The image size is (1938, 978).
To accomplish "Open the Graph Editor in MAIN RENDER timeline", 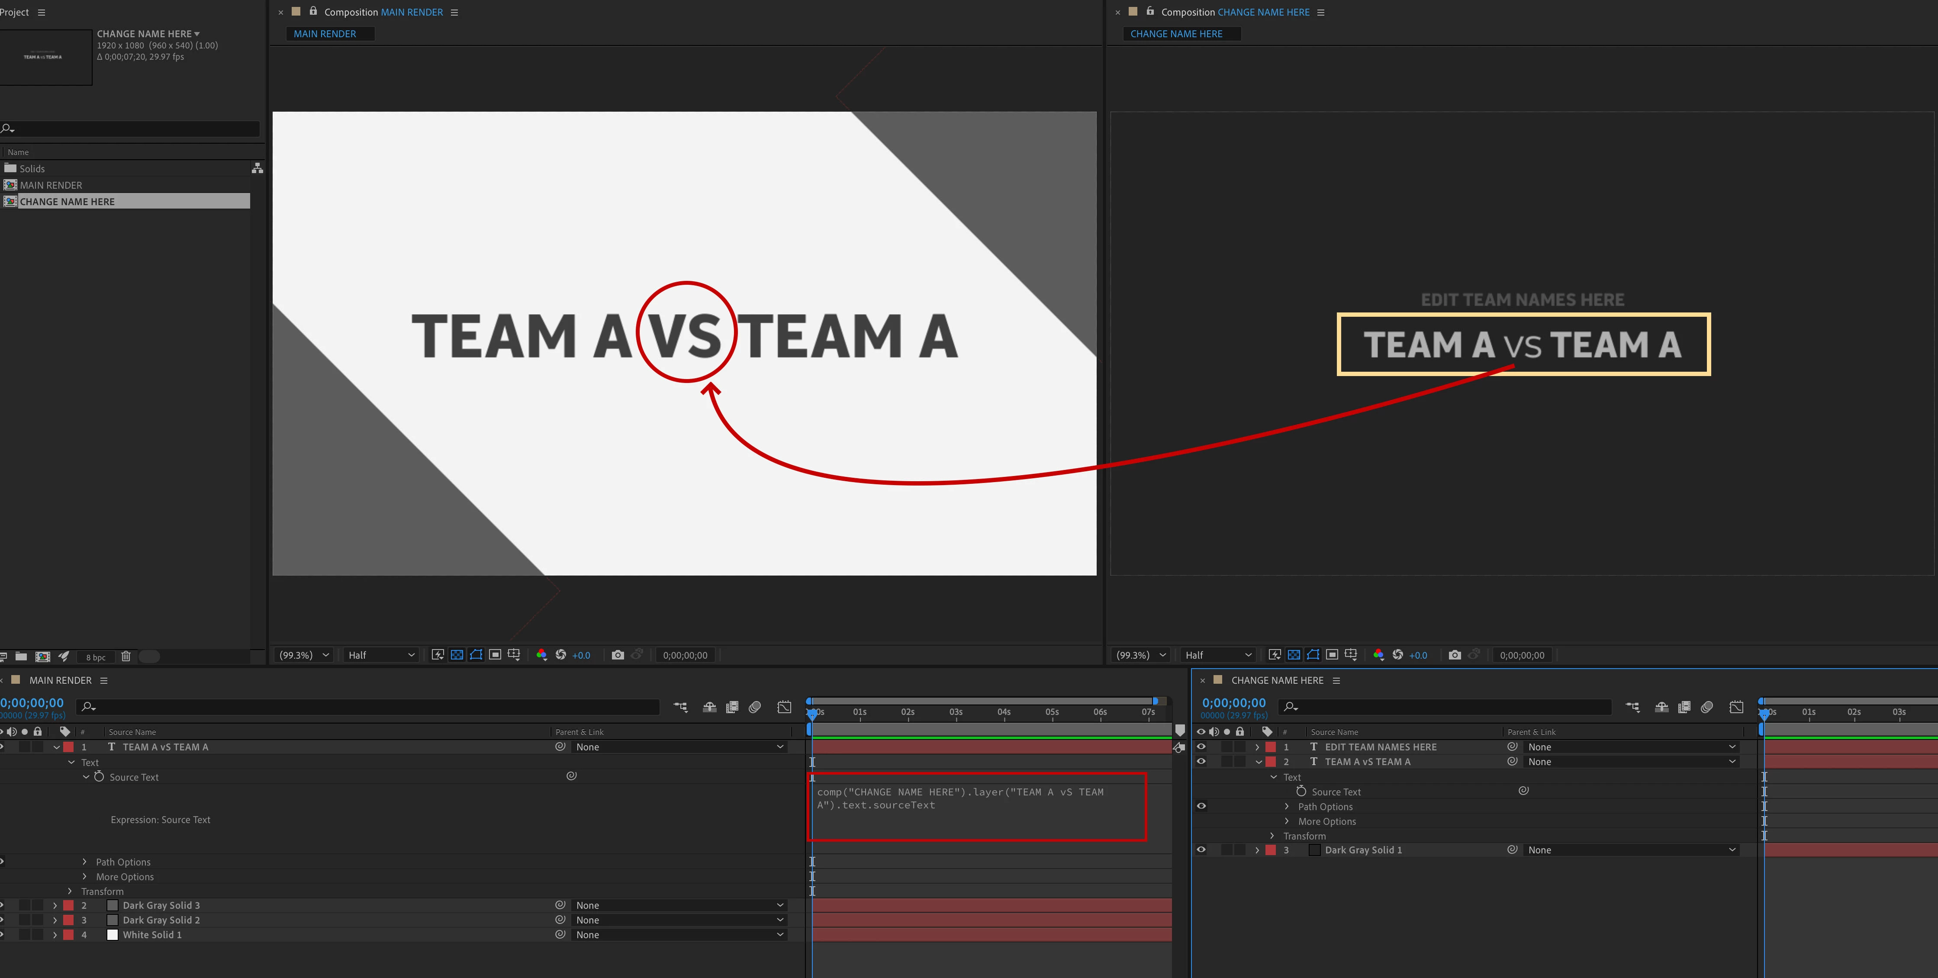I will coord(784,706).
